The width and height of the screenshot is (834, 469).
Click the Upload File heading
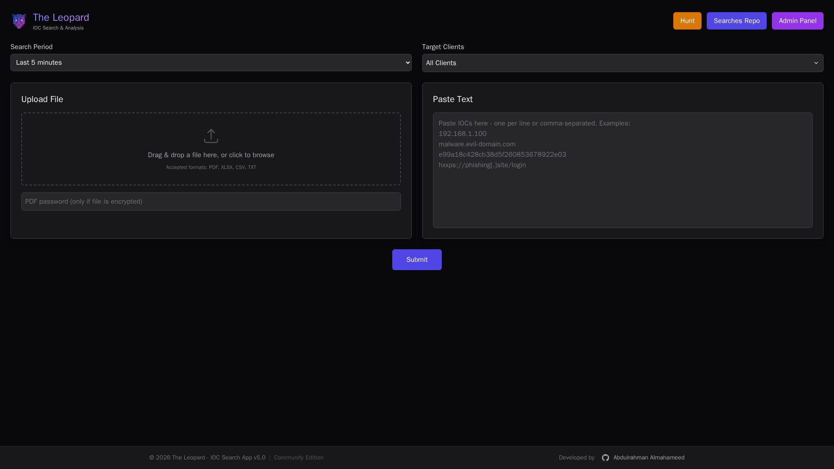[42, 99]
